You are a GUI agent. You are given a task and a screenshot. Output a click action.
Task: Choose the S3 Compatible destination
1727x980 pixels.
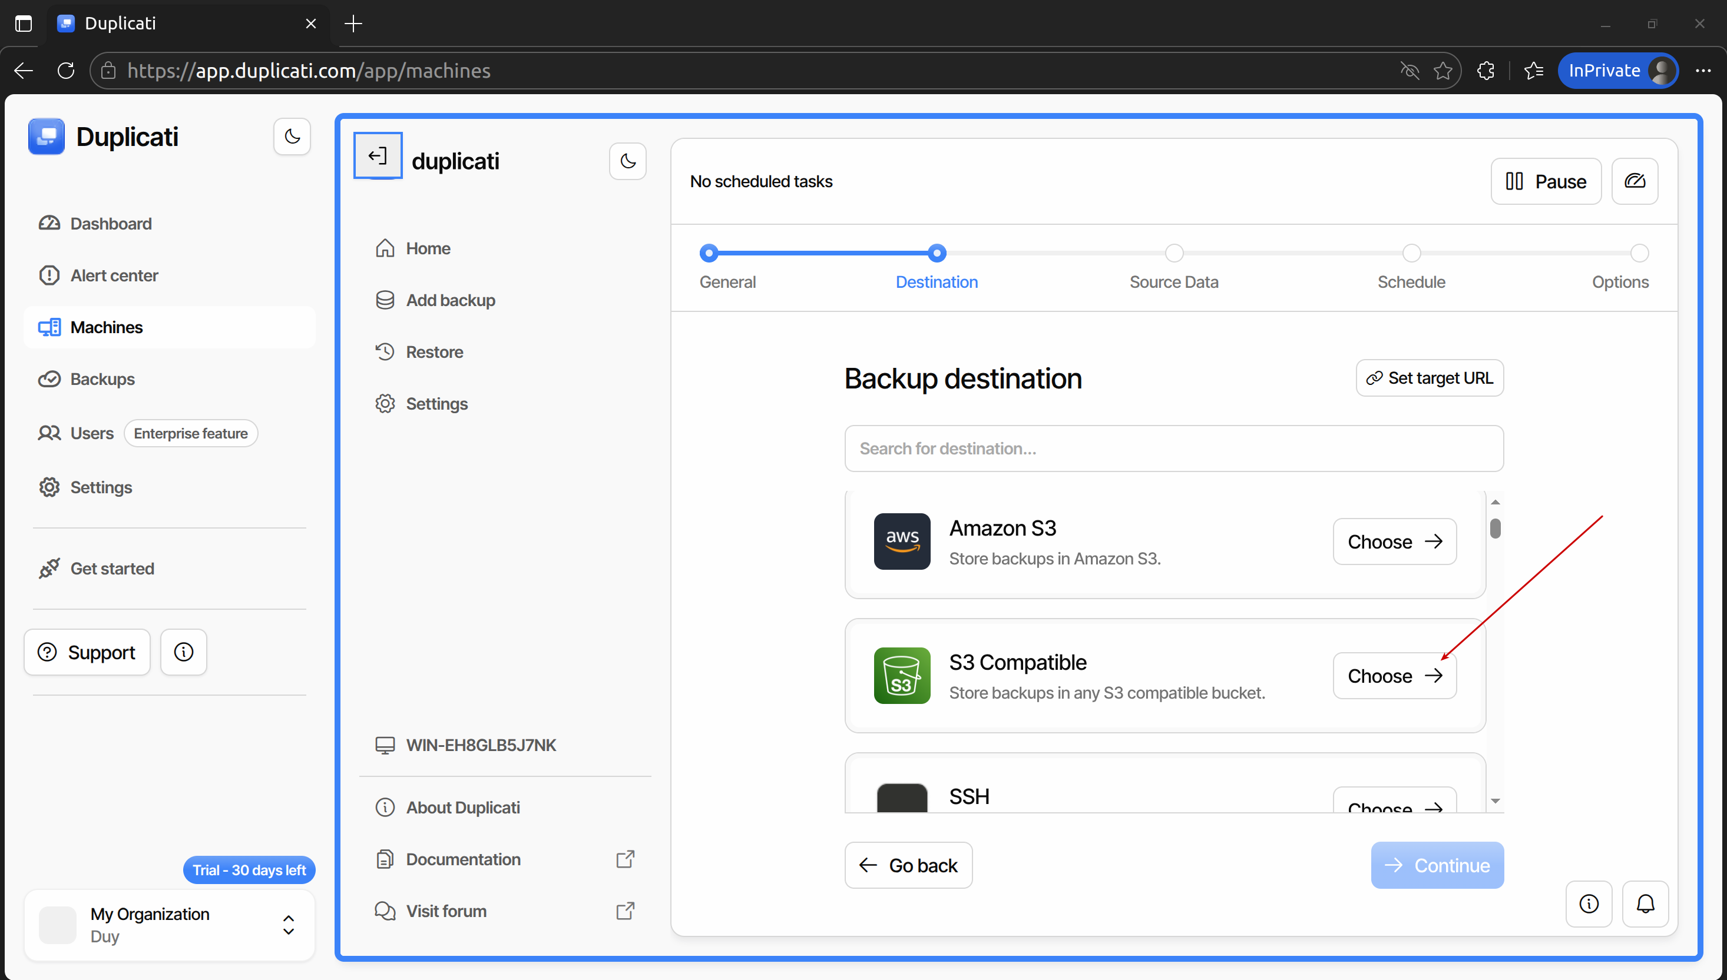point(1394,676)
